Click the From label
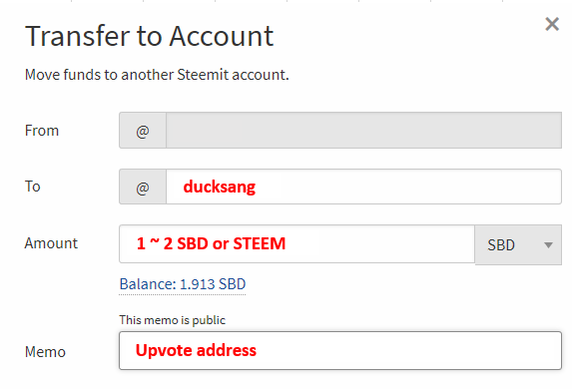Image resolution: width=572 pixels, height=389 pixels. [x=42, y=131]
